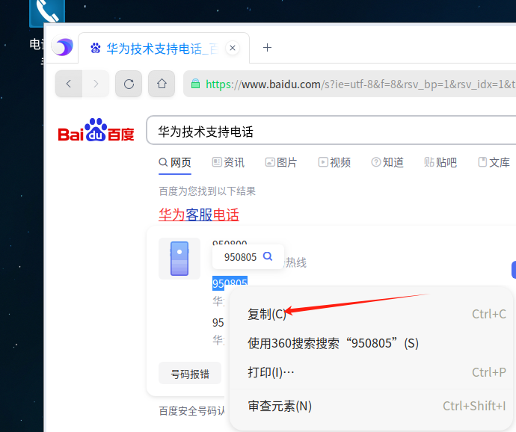Screen dimensions: 516x432
Task: Click the 号码报错 button
Action: click(190, 374)
